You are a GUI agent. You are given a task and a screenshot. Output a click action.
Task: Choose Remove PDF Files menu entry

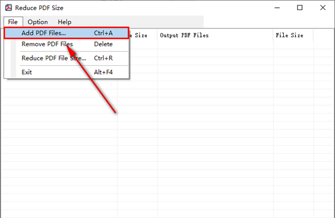point(66,44)
